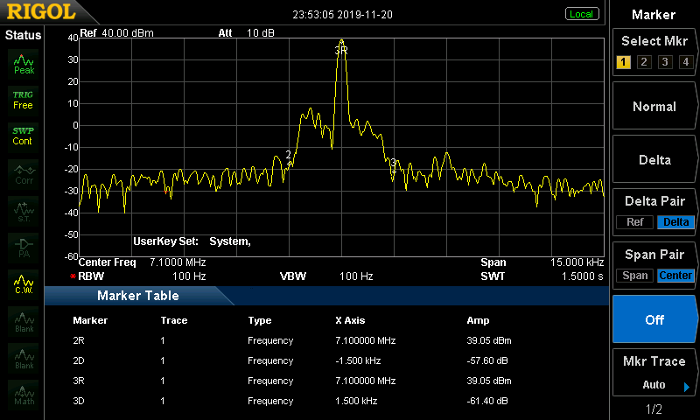This screenshot has width=700, height=420.
Task: Switch Delta Pair to Ref
Action: (x=634, y=222)
